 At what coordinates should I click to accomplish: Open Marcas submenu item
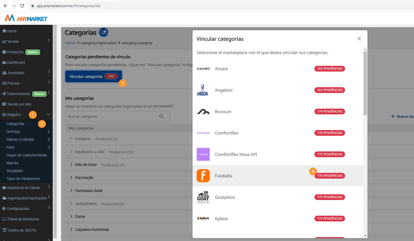12,163
